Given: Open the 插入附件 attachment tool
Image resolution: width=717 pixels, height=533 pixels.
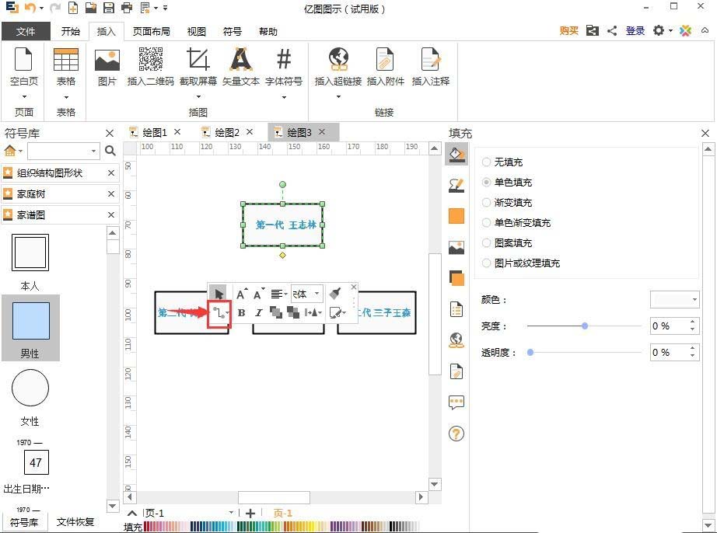Looking at the screenshot, I should (x=385, y=70).
